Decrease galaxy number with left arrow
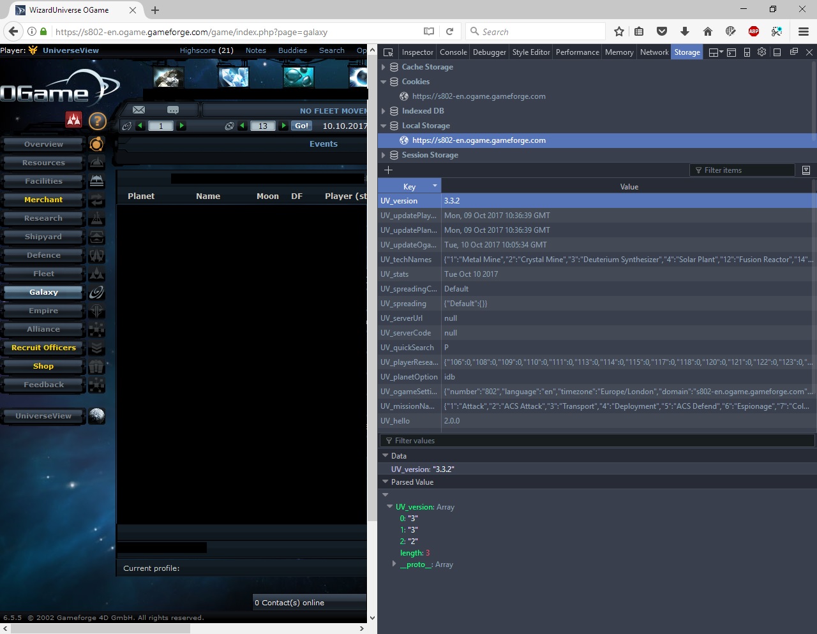 pos(140,126)
